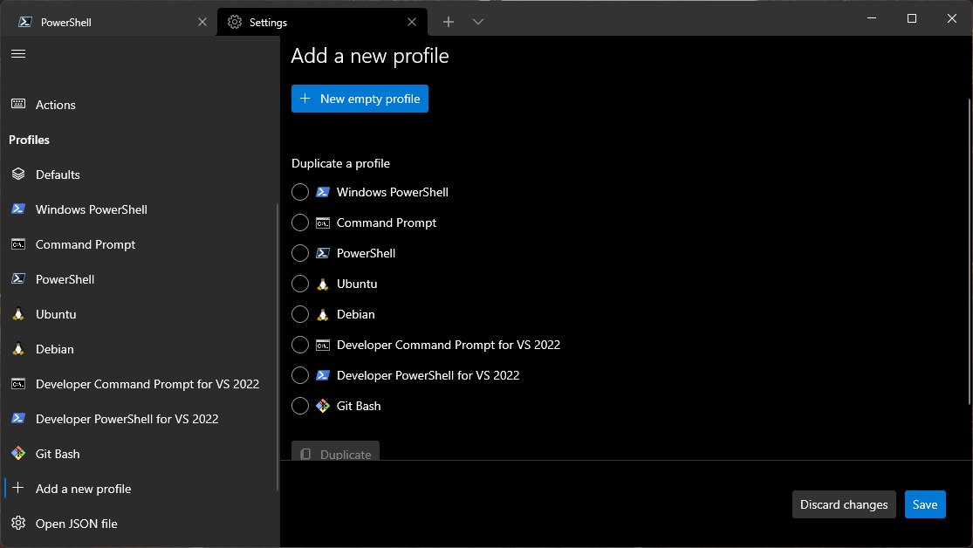The width and height of the screenshot is (973, 548).
Task: Close the Settings tab
Action: (x=411, y=22)
